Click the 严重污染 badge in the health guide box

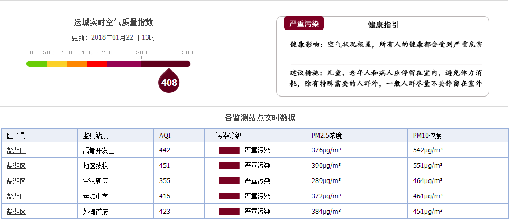click(x=304, y=23)
